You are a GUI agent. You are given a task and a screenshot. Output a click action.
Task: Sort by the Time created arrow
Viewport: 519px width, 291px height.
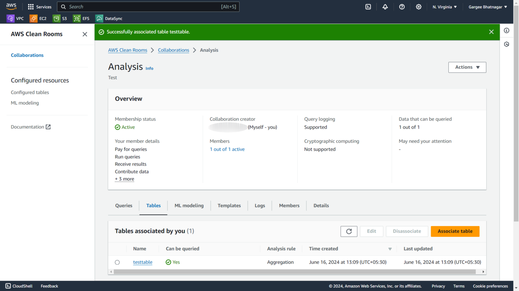[390, 249]
